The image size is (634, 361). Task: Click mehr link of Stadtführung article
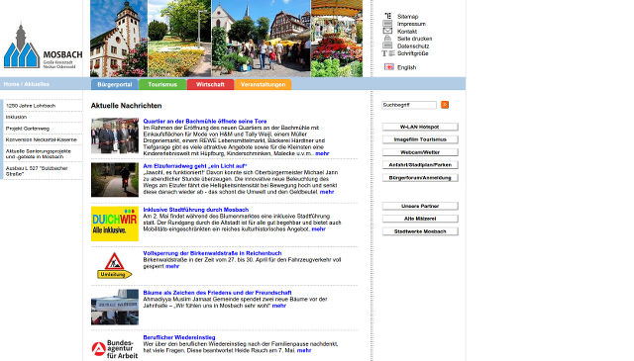click(318, 228)
